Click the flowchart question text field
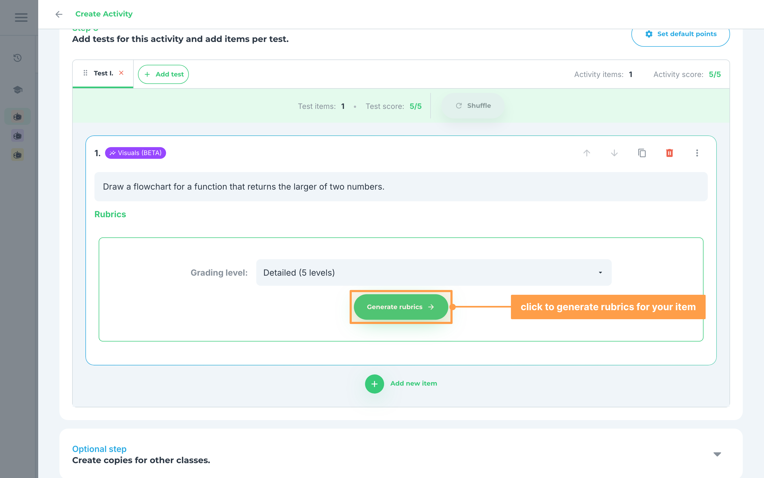This screenshot has height=478, width=764. tap(401, 187)
